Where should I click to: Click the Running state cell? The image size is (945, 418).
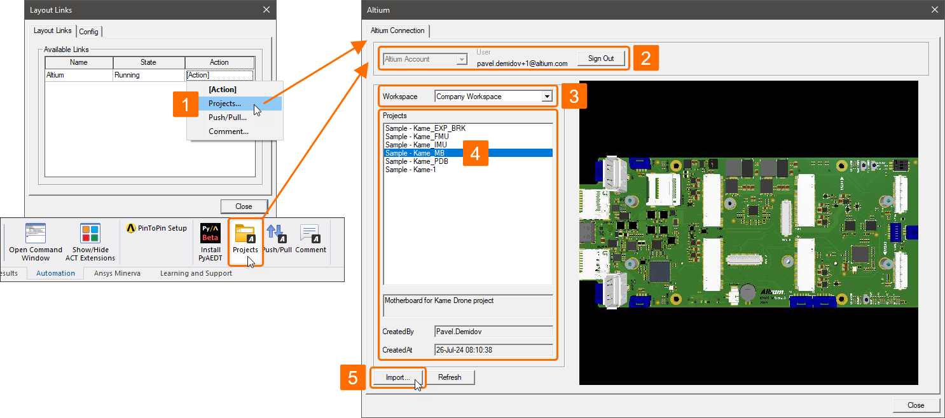click(149, 75)
